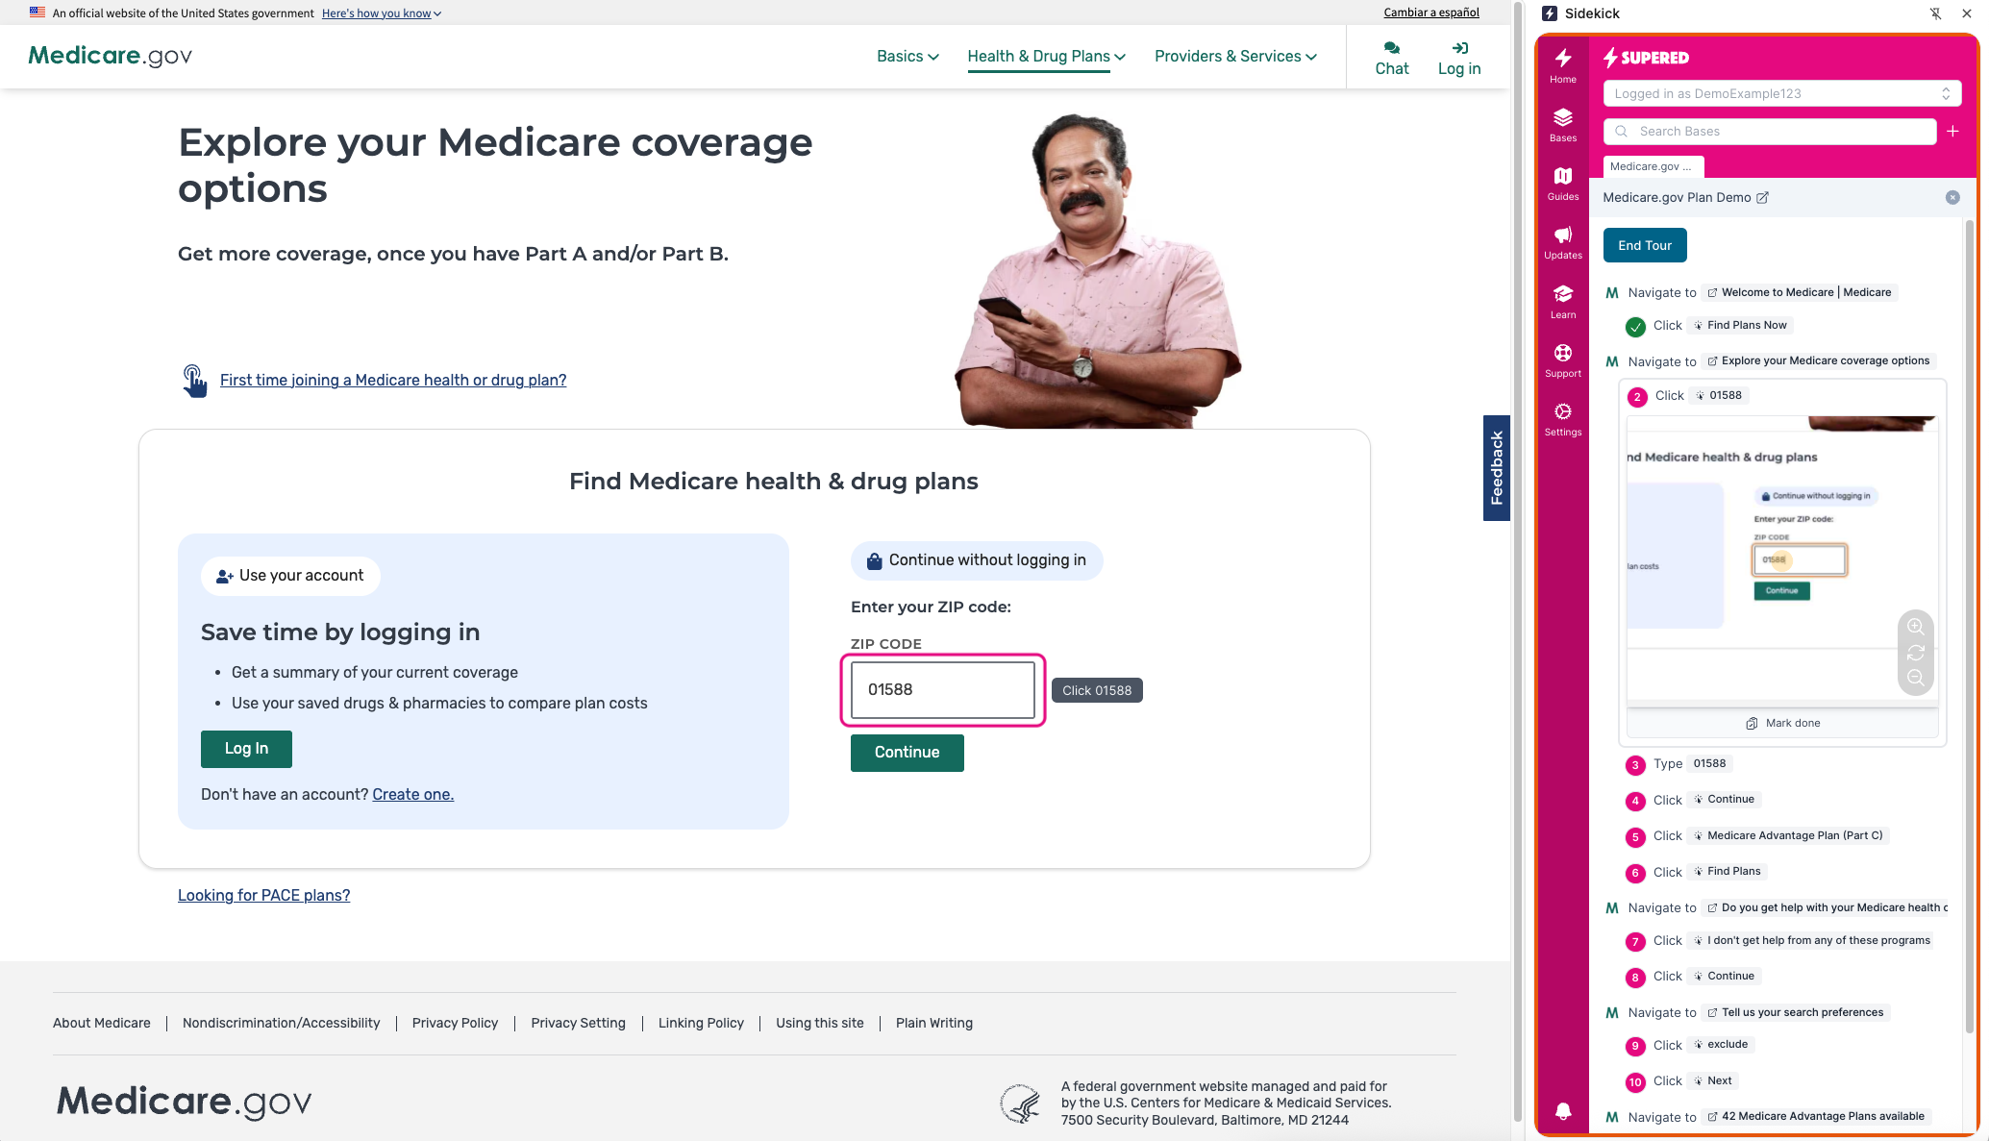Viewport: 1989px width, 1141px height.
Task: Click the green Continue button
Action: 907,753
